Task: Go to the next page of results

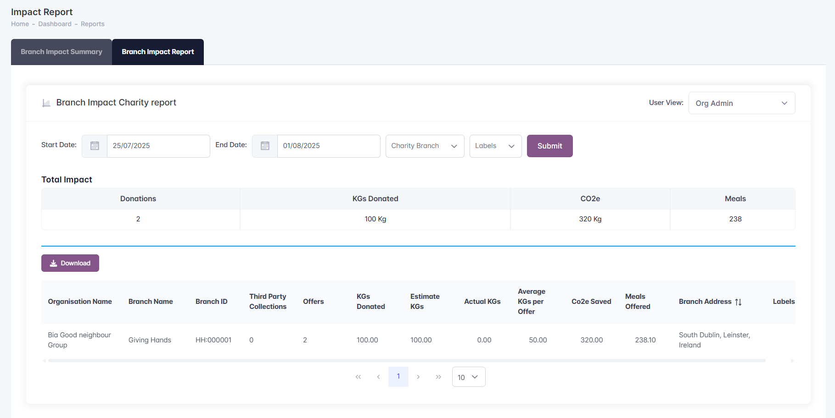Action: tap(418, 377)
